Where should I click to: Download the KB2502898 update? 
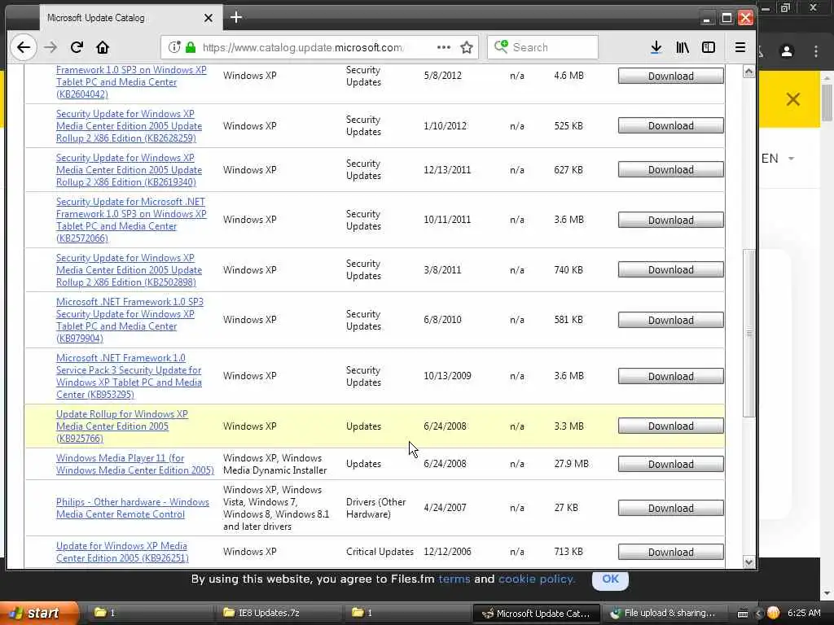point(671,269)
